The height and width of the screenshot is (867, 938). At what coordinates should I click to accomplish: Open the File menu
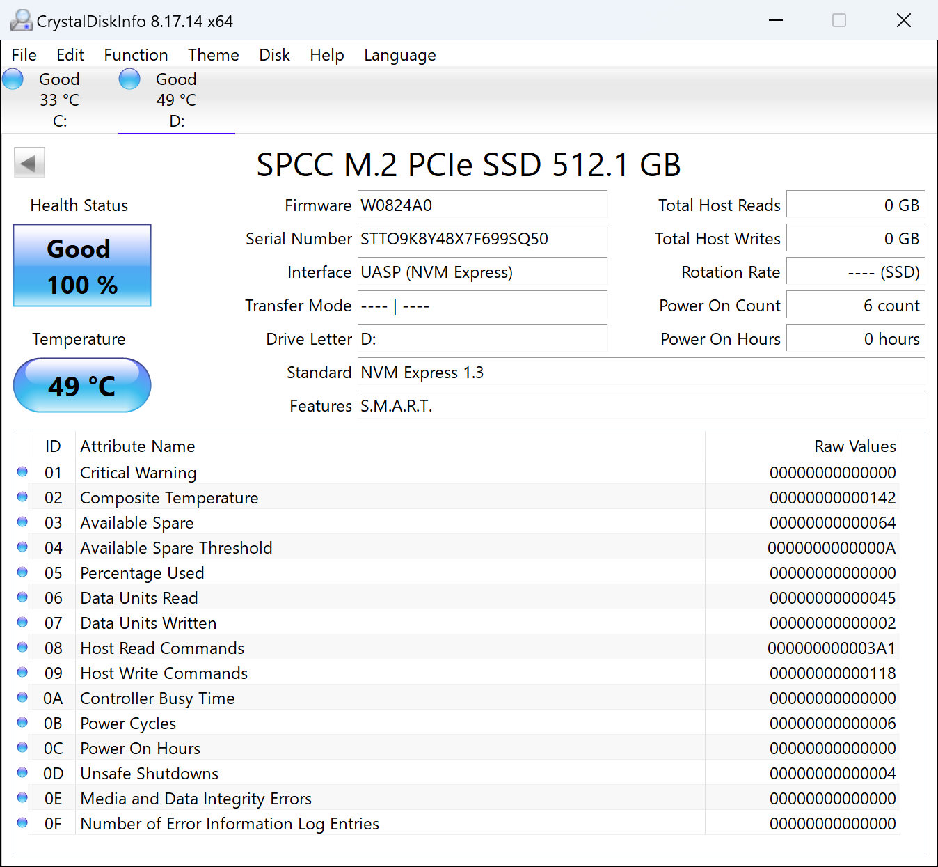[24, 55]
